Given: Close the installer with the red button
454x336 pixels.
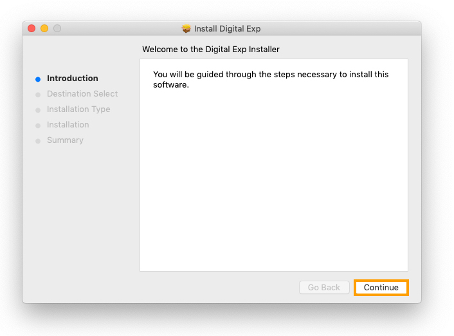Looking at the screenshot, I should pos(32,29).
